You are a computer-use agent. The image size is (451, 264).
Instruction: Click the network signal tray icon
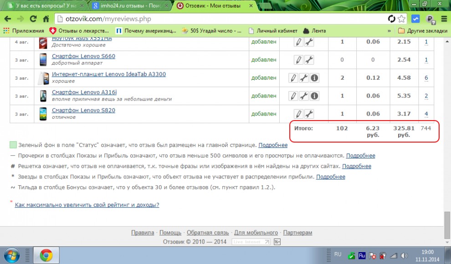[393, 255]
